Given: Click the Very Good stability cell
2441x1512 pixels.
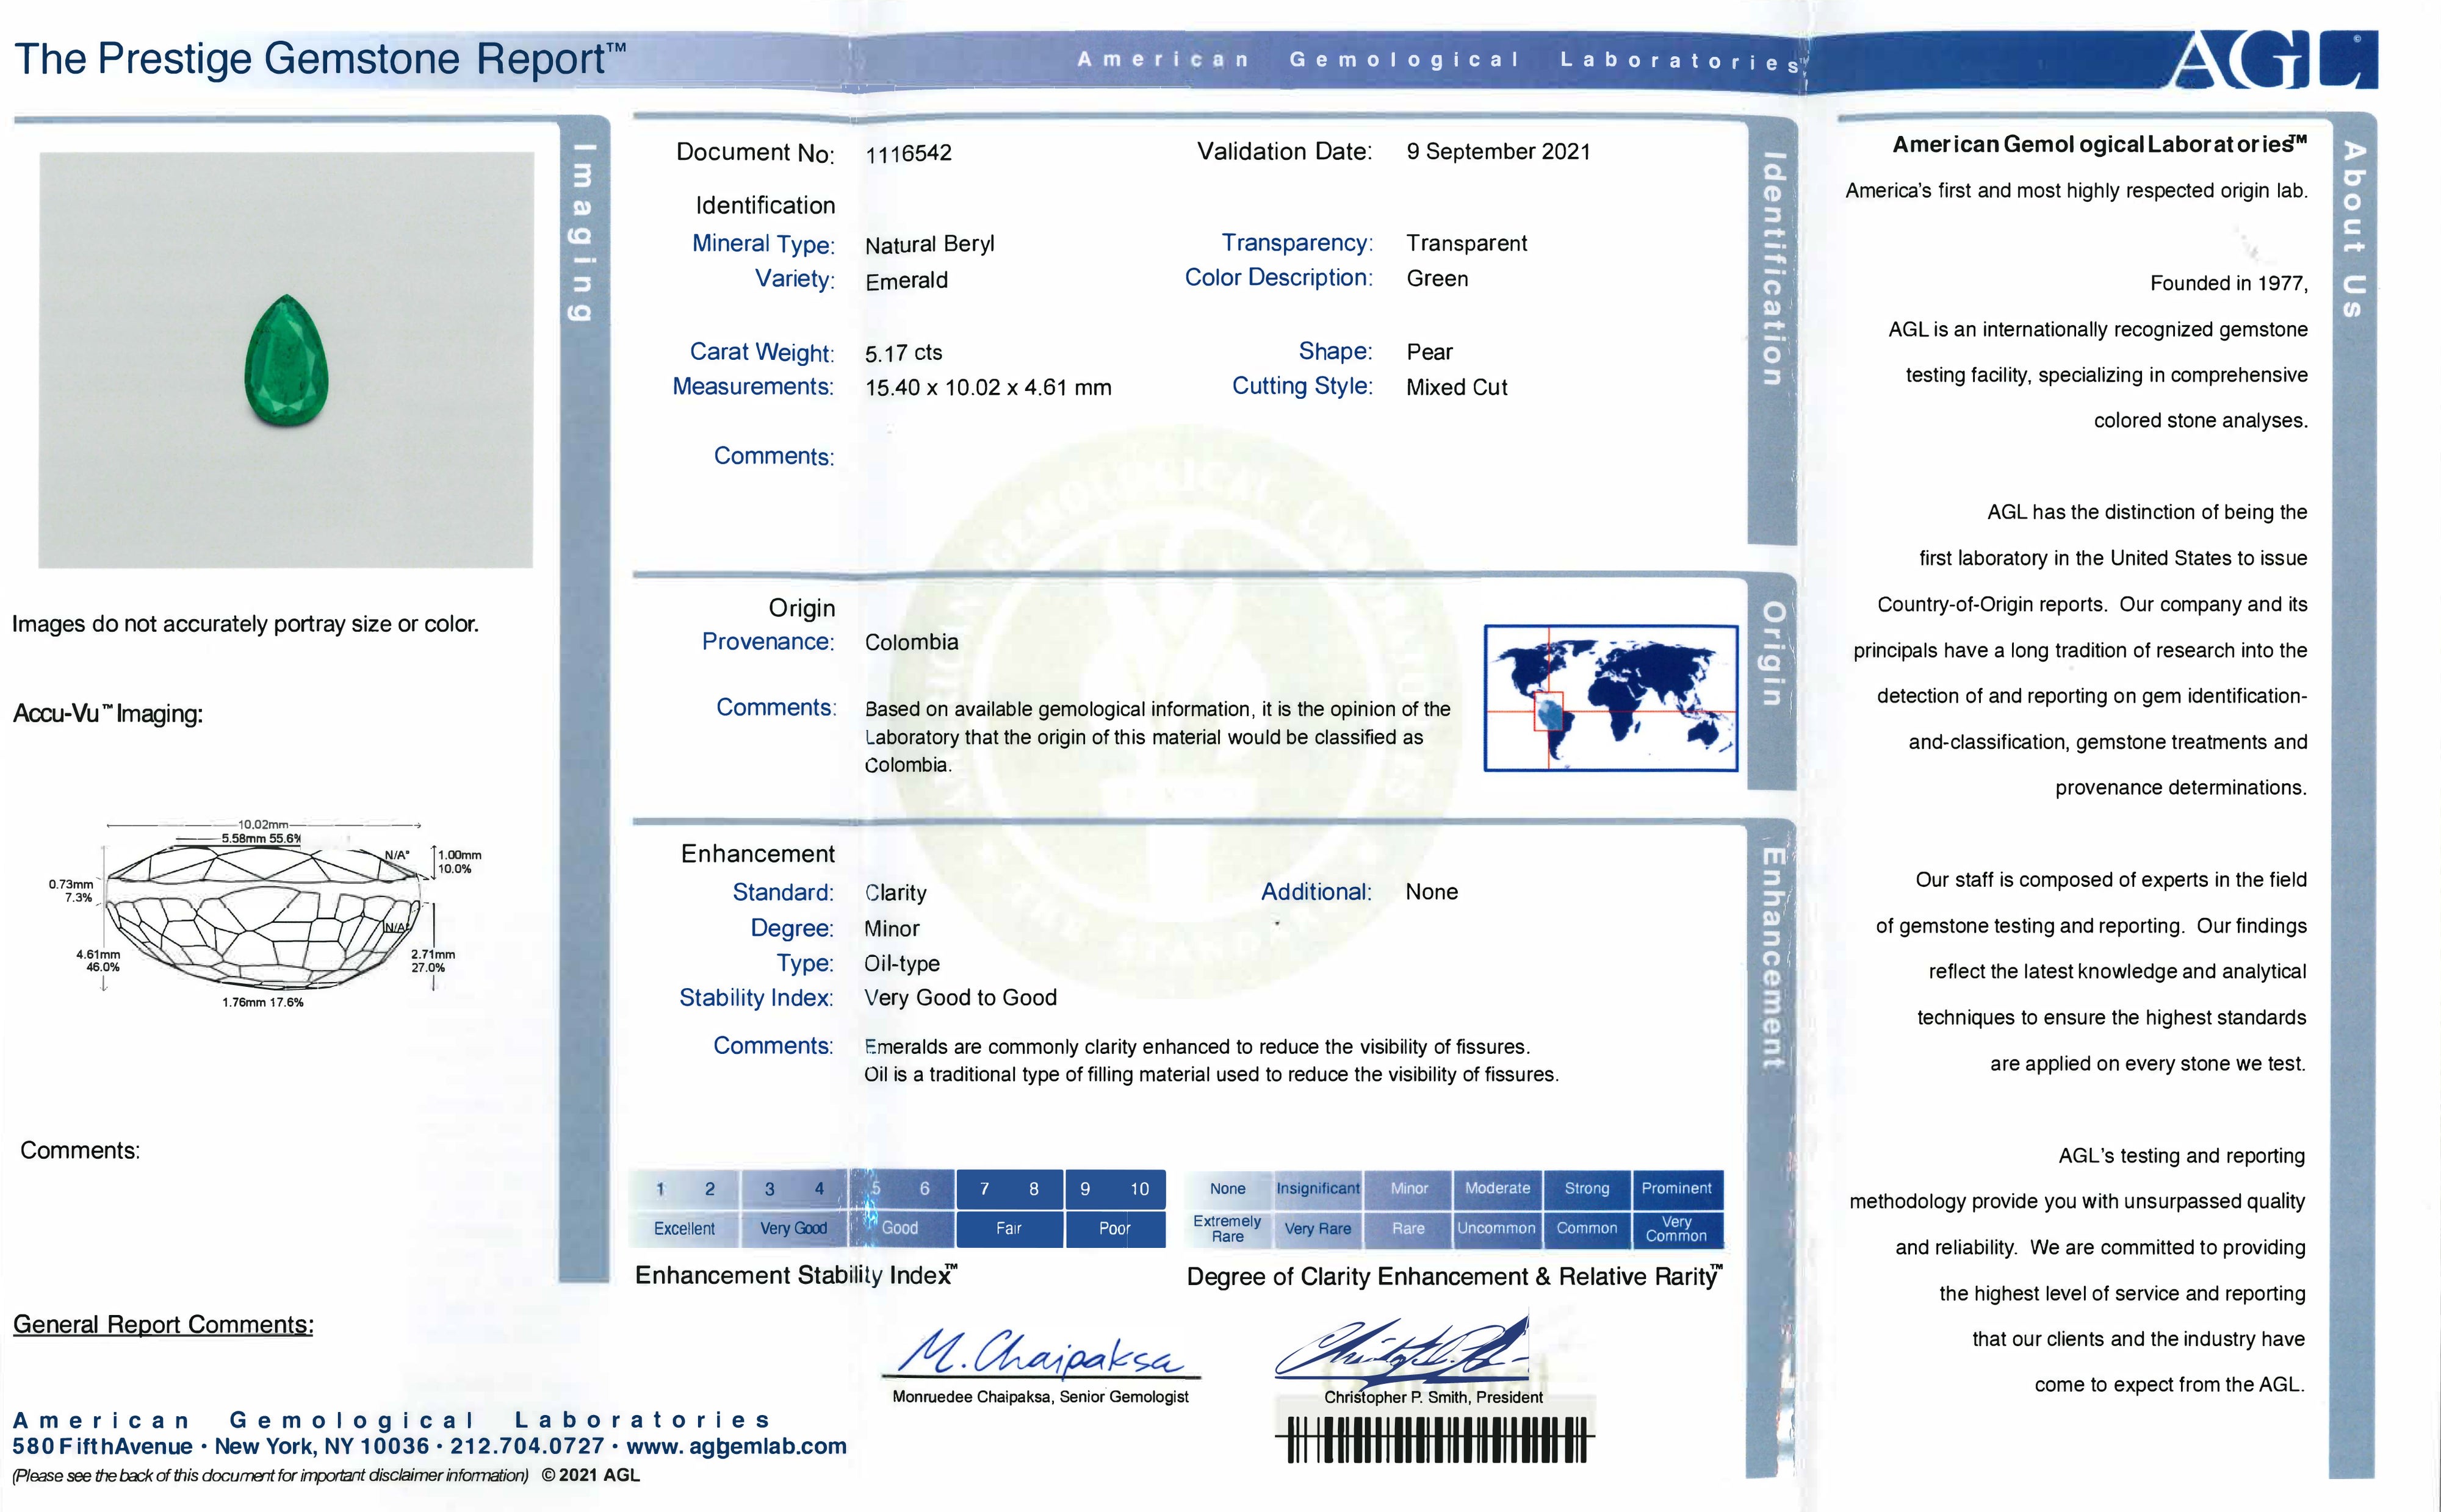Looking at the screenshot, I should [793, 1228].
